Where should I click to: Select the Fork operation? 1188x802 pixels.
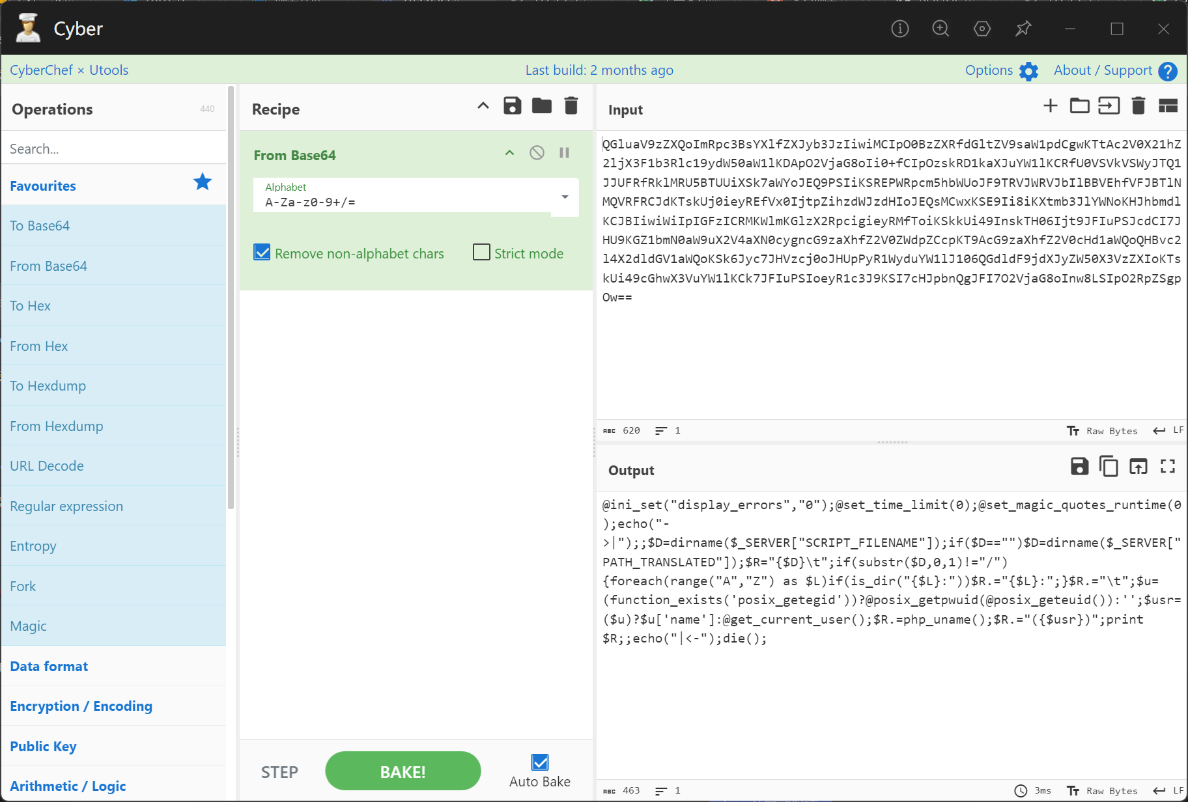[114, 586]
